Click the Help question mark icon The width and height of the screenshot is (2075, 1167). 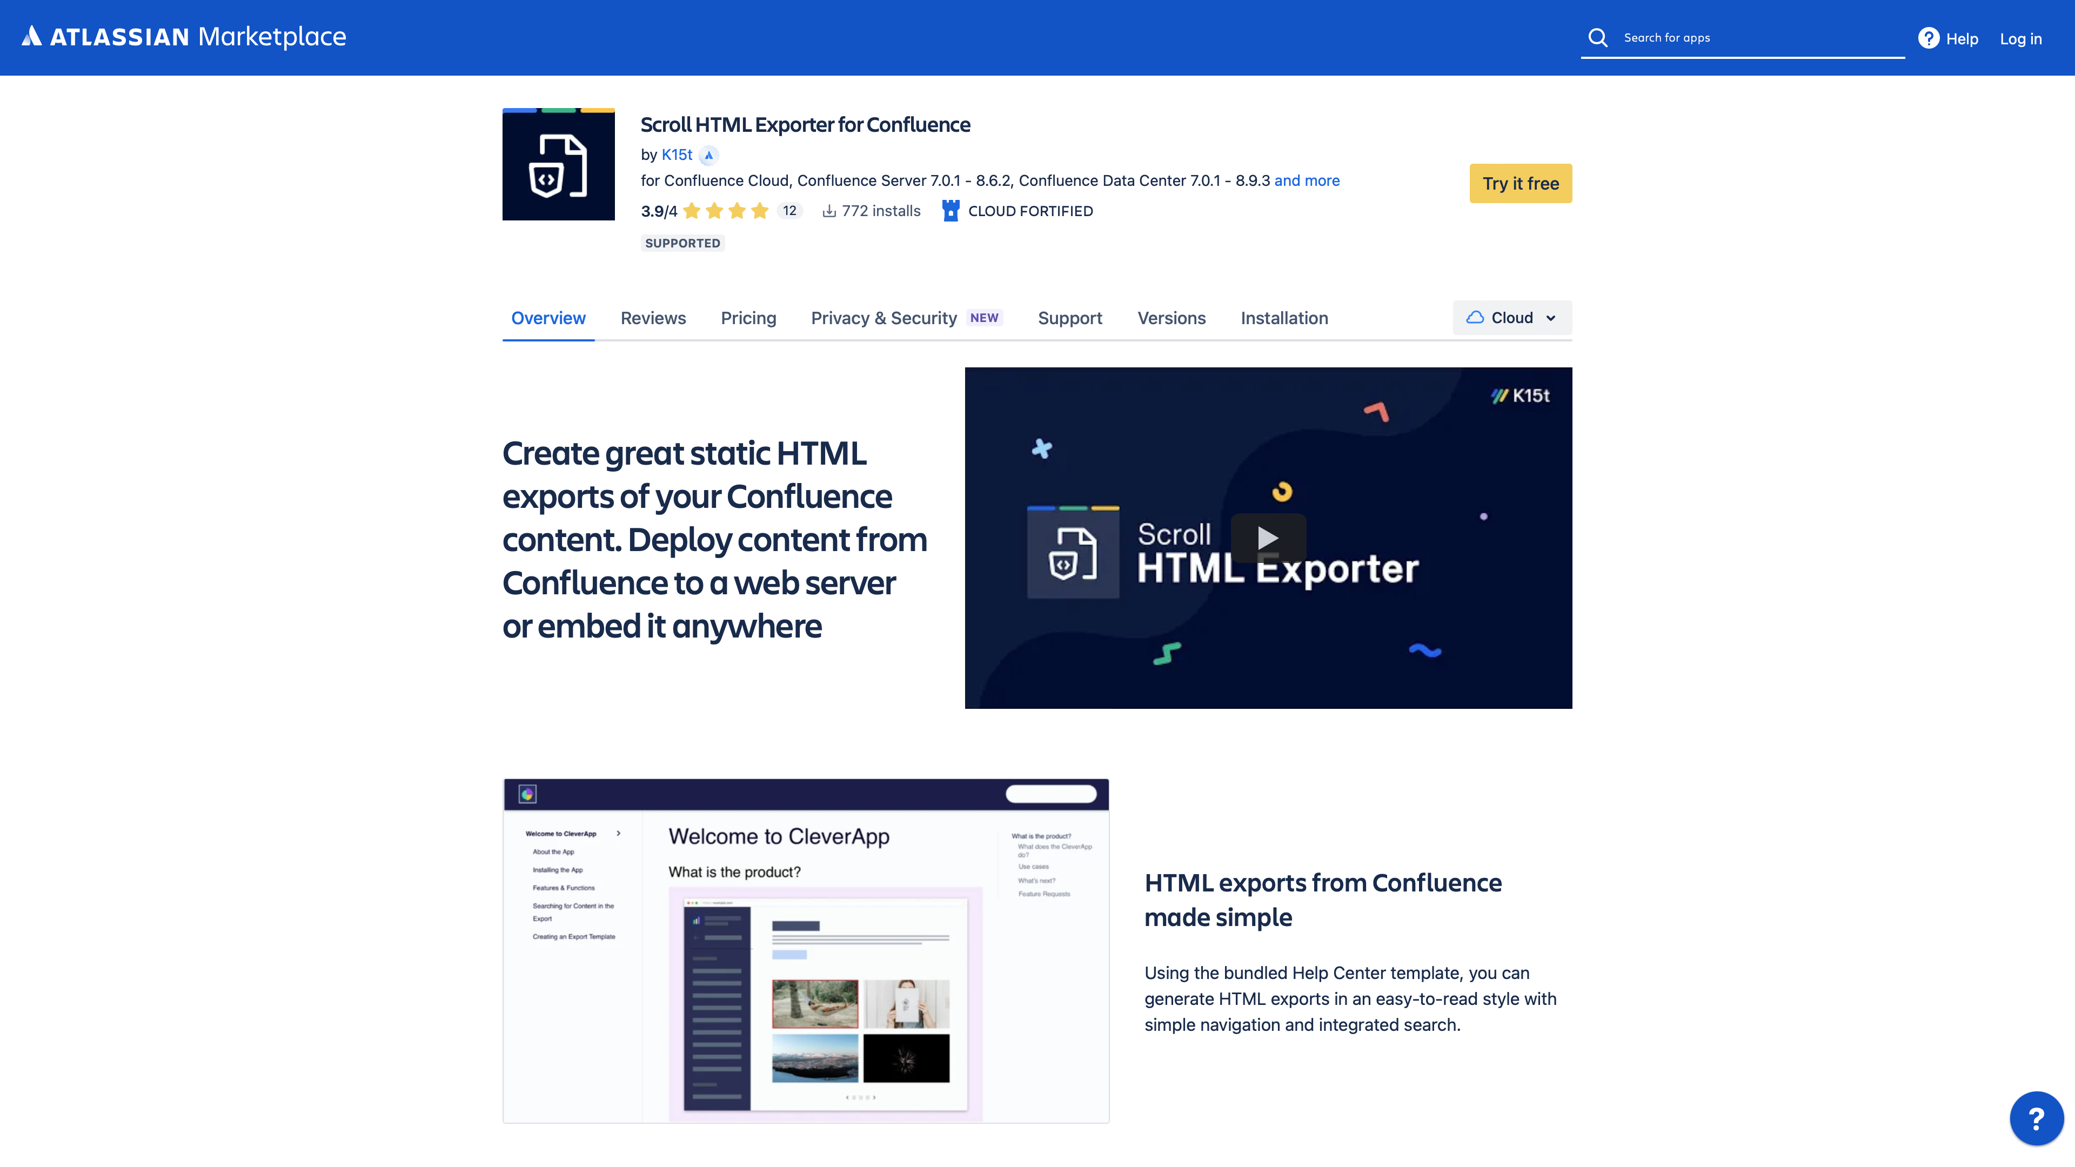tap(1929, 38)
